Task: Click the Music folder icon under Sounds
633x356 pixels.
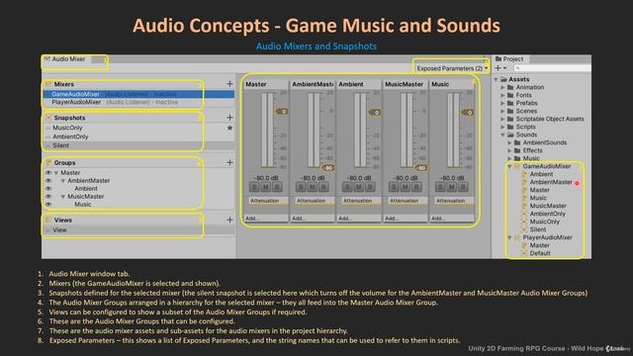Action: coord(517,158)
